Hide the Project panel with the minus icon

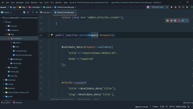coord(37,12)
